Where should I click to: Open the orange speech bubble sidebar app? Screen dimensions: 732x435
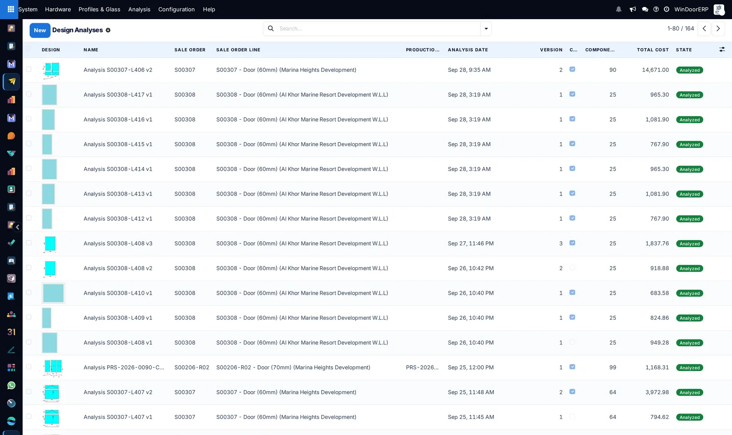11,136
